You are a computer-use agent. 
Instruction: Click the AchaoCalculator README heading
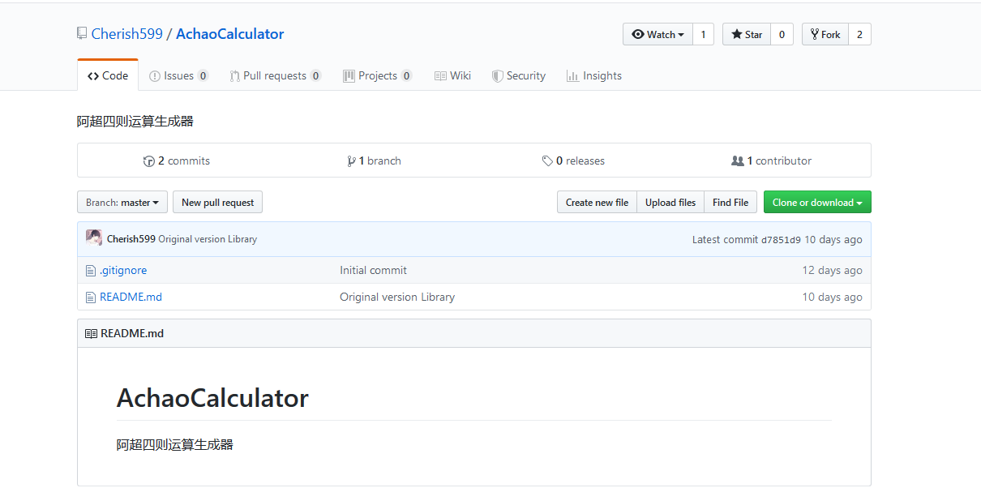pos(212,398)
